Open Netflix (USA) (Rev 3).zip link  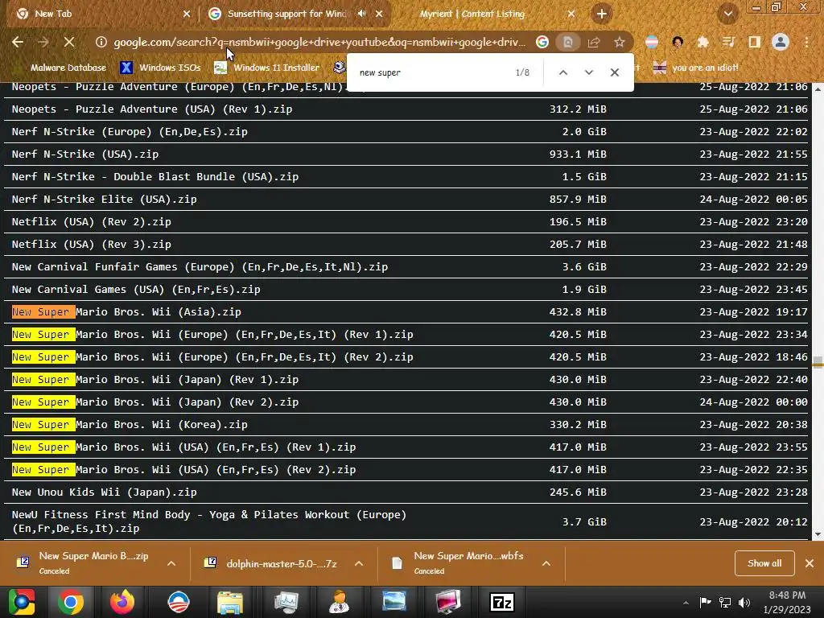point(92,245)
